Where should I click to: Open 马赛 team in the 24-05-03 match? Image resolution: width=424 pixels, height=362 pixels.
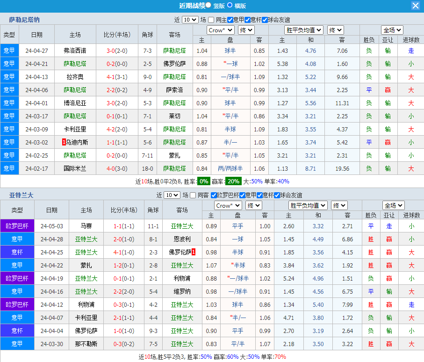coord(86,226)
